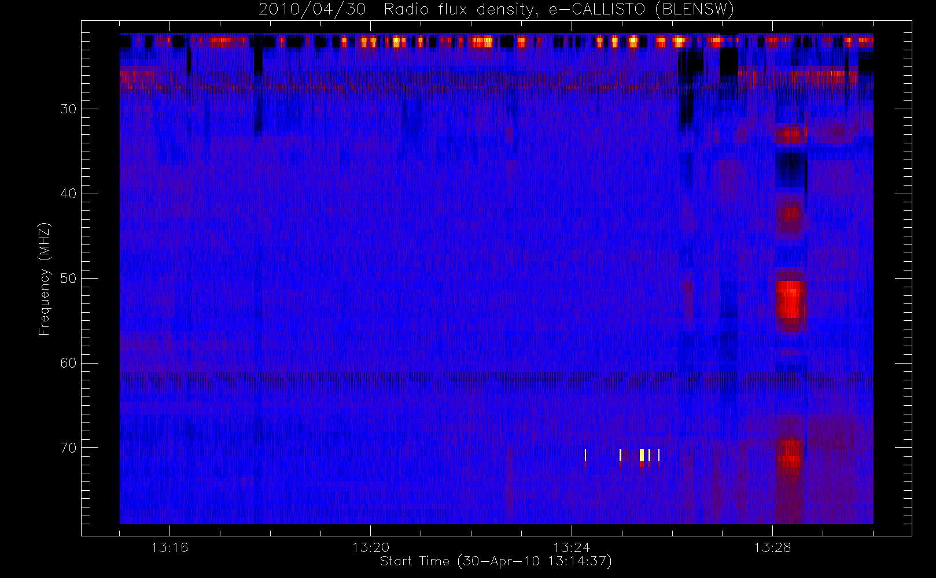Viewport: 936px width, 578px height.
Task: Click the plot title "2010/04/30 Radio flux density, e-CALLISTO (BLENSW)"
Action: click(496, 10)
